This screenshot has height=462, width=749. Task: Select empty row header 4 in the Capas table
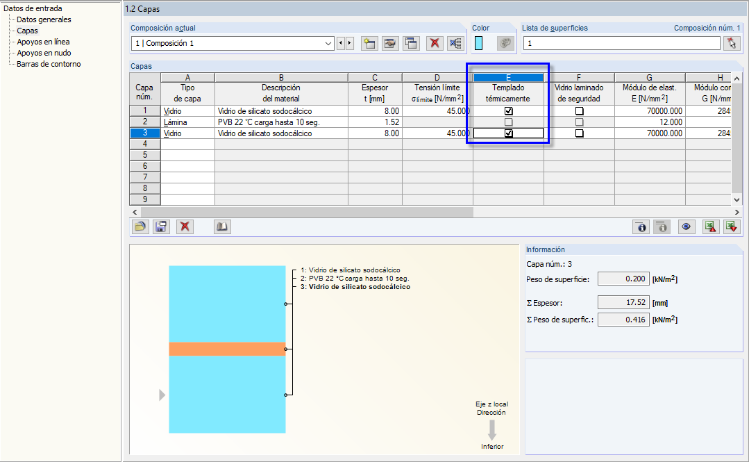145,144
